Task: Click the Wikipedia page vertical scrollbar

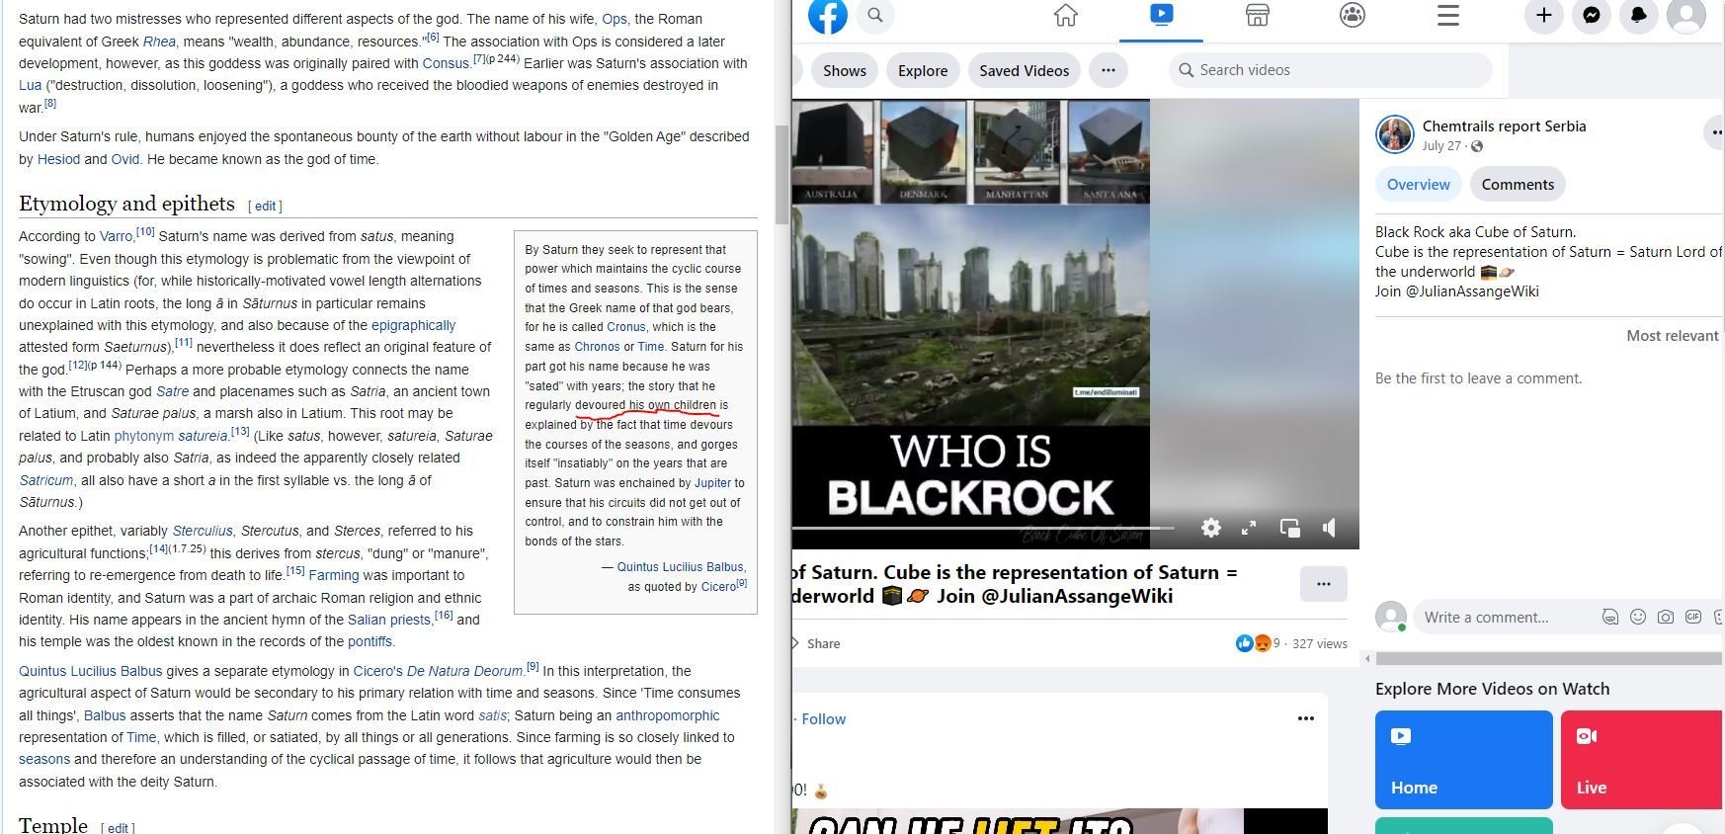Action: click(x=781, y=176)
